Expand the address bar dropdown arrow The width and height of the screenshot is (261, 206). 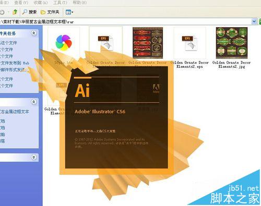(254, 21)
